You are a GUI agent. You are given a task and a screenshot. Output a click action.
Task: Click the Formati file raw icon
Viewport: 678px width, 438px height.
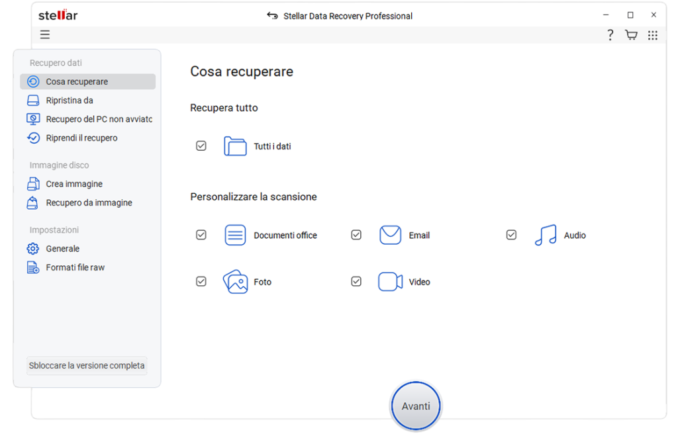pos(33,267)
